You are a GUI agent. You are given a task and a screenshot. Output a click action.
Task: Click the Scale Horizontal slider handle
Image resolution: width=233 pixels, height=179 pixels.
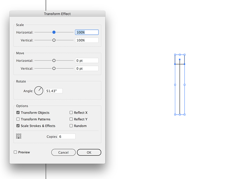pos(54,32)
